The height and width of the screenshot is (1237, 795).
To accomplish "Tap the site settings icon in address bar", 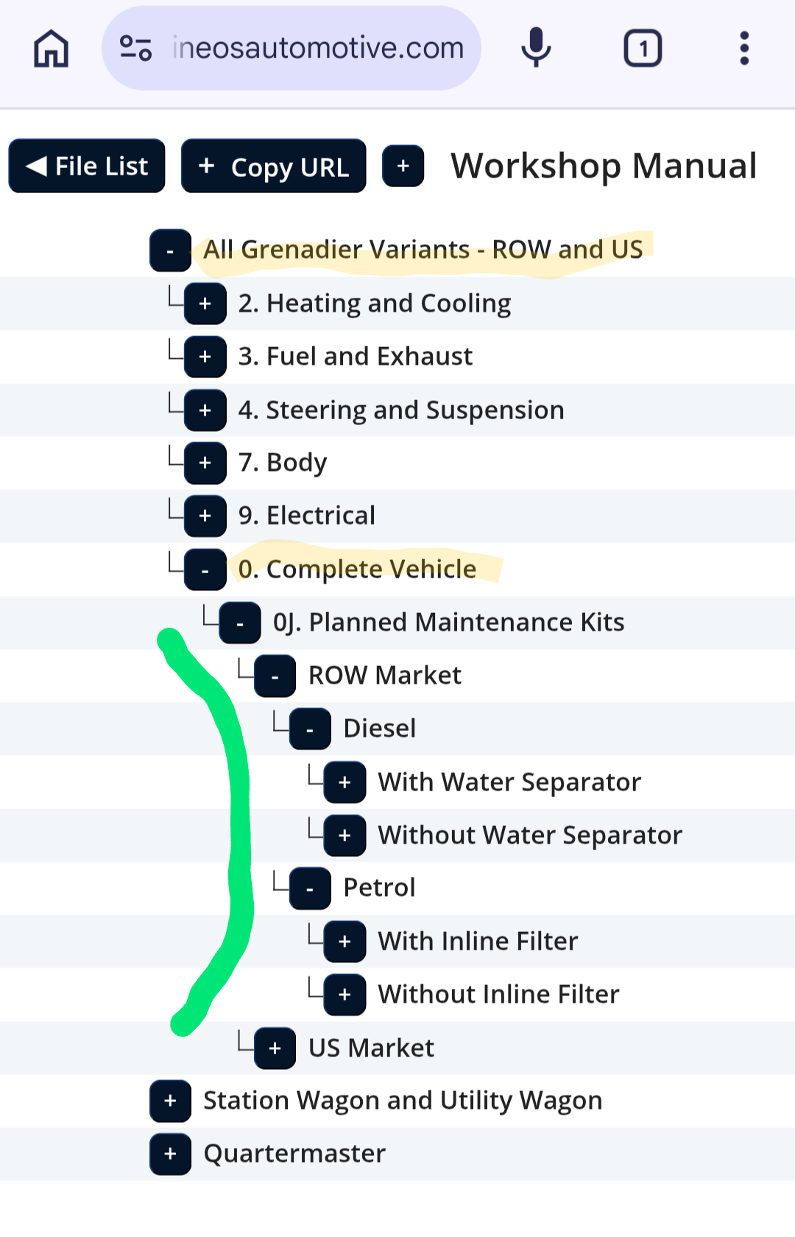I will [136, 49].
